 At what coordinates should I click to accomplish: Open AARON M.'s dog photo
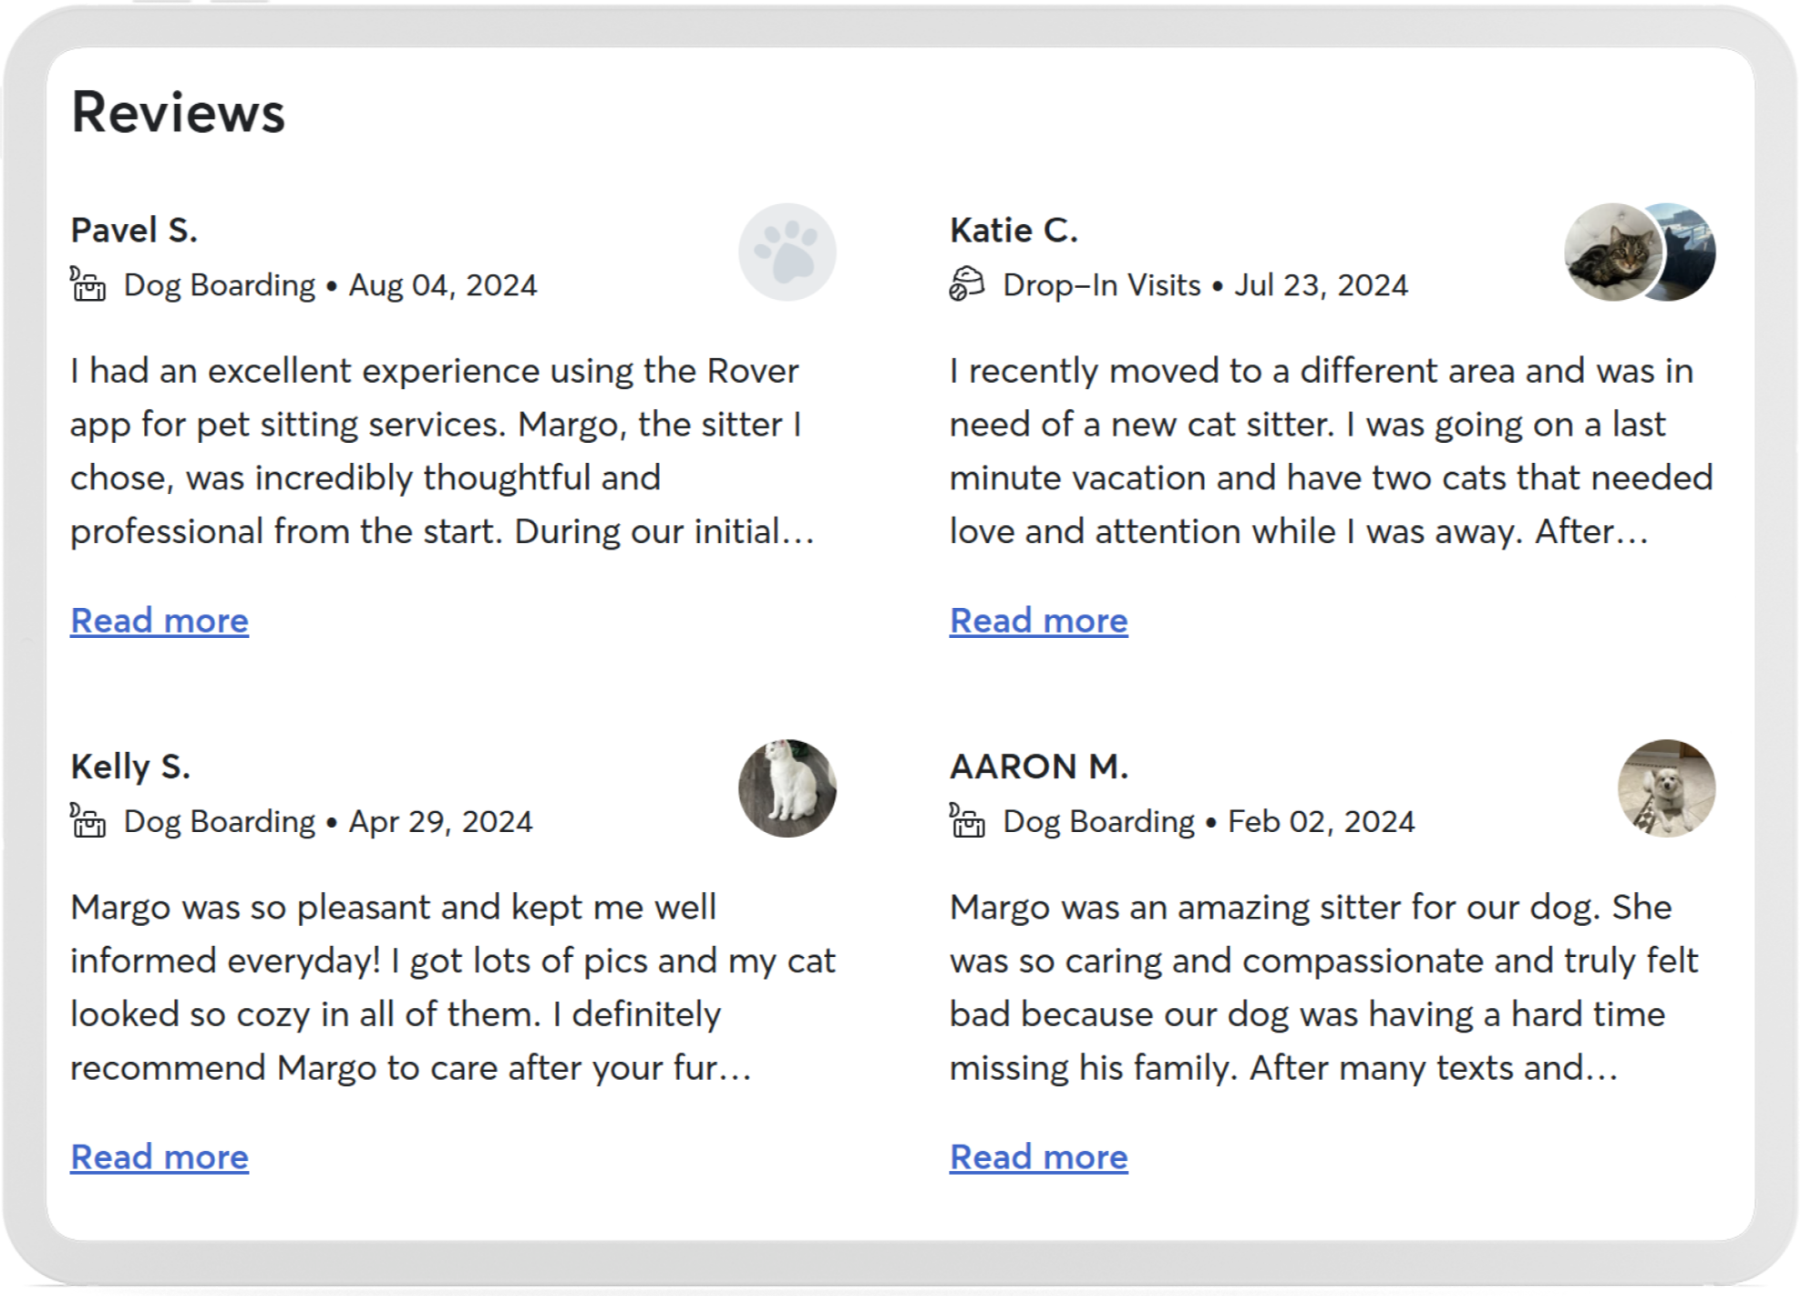pyautogui.click(x=1666, y=788)
